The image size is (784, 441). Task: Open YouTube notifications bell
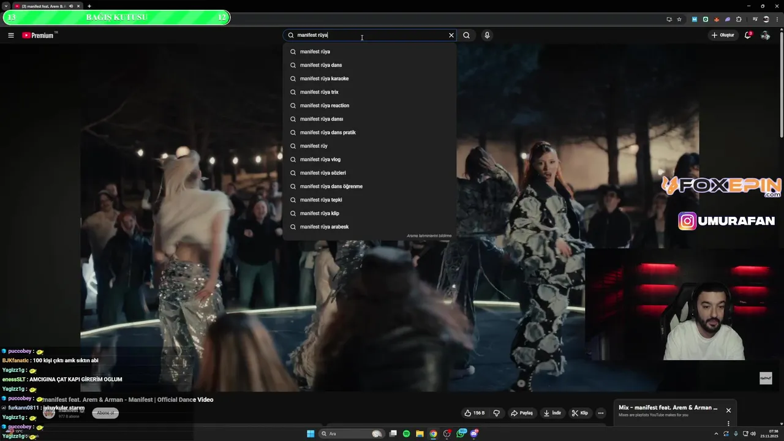[x=748, y=35]
